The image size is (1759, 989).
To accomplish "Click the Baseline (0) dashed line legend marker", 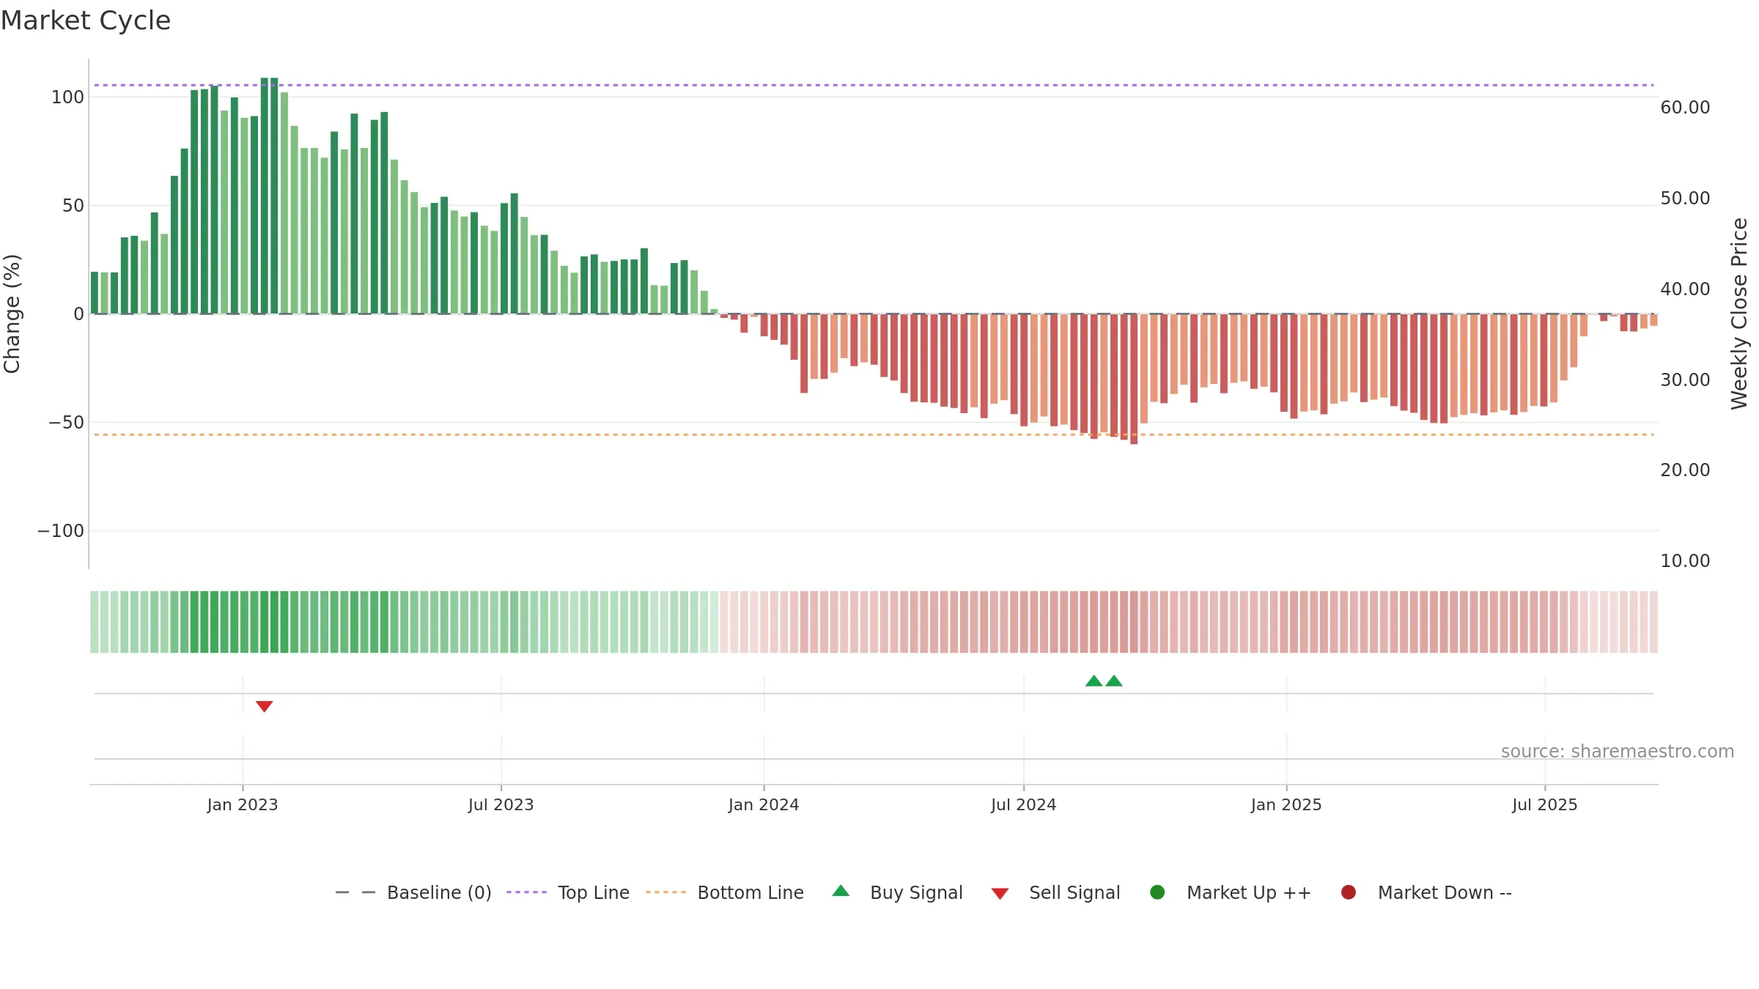I will [355, 892].
